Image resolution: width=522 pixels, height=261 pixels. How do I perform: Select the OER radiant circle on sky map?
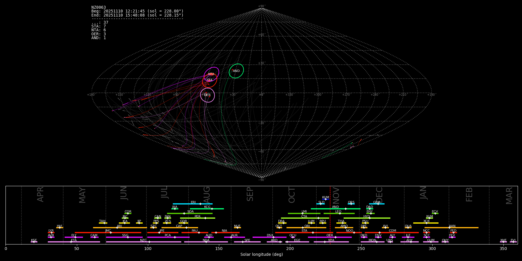point(207,95)
